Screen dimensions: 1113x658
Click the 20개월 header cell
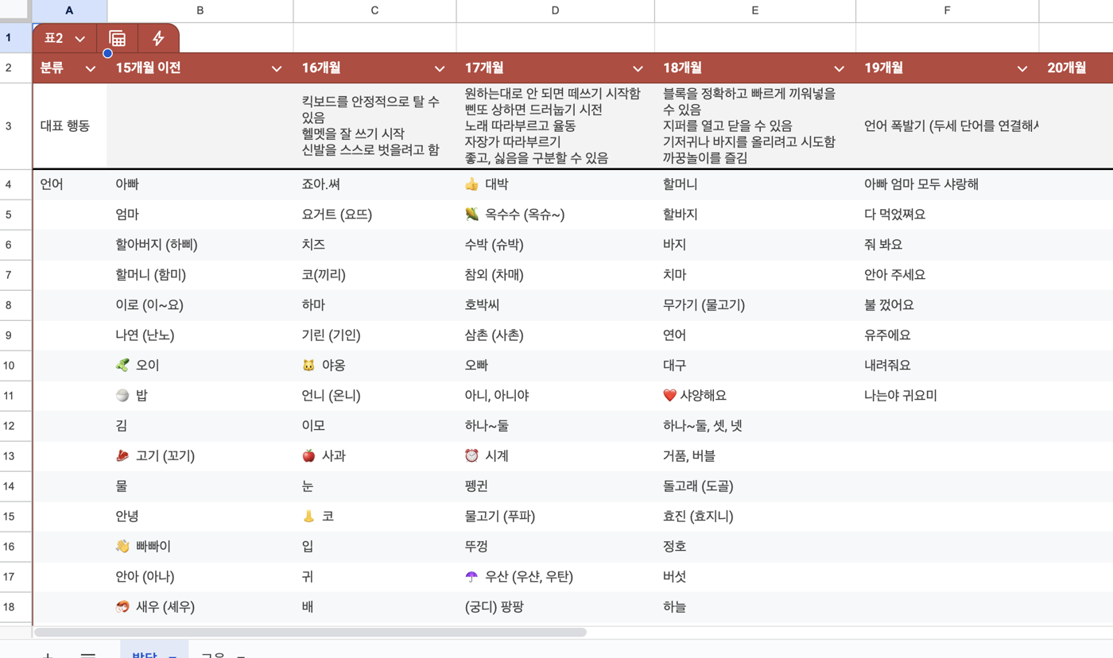1076,68
